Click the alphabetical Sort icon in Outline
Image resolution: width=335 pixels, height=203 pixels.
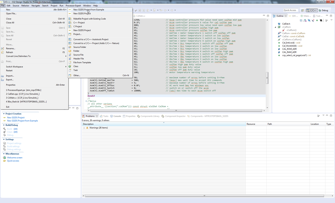tap(305, 21)
